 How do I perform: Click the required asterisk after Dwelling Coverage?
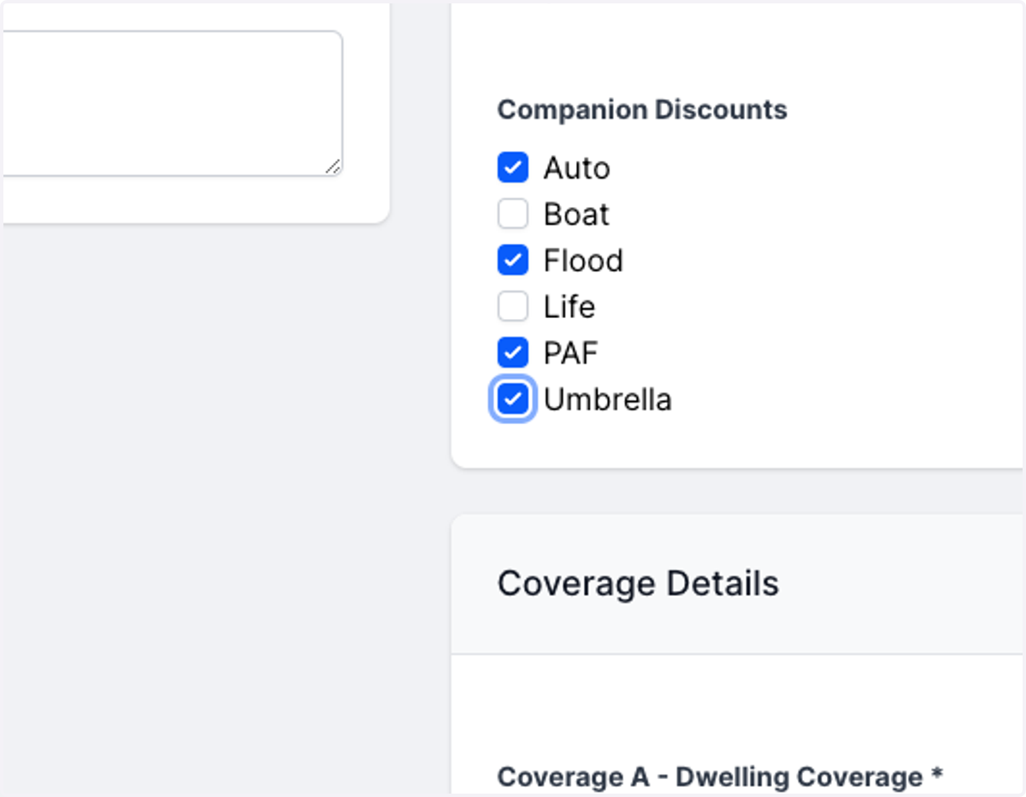[x=937, y=774]
